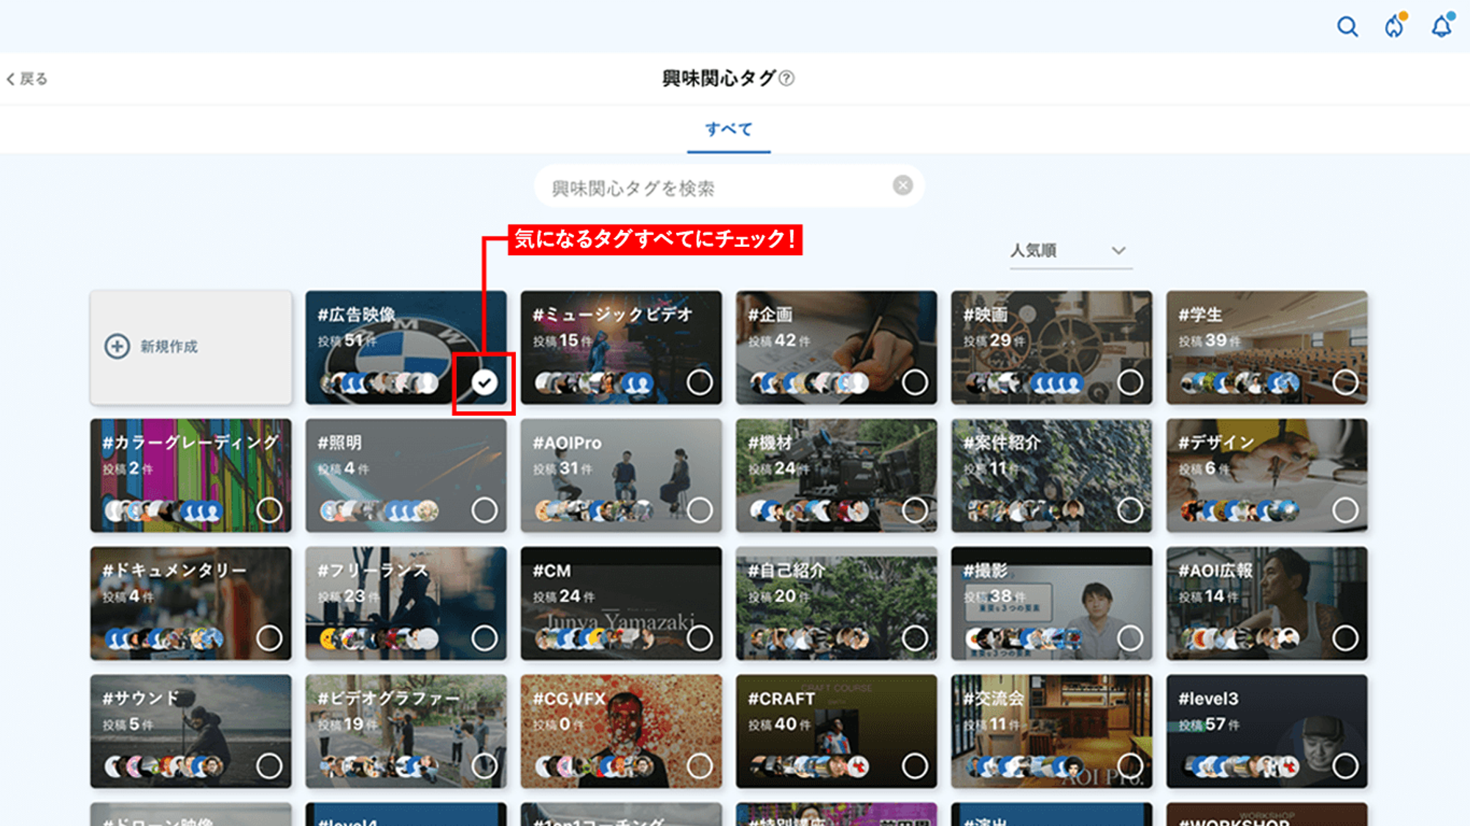
Task: Check the #機材 tag circle
Action: point(915,510)
